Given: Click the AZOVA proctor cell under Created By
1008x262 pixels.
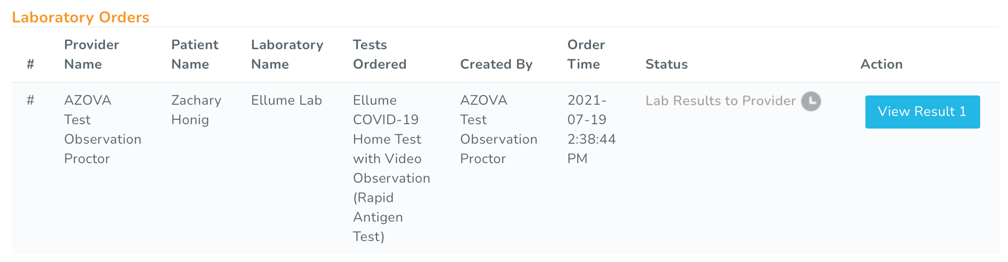Looking at the screenshot, I should tap(498, 130).
